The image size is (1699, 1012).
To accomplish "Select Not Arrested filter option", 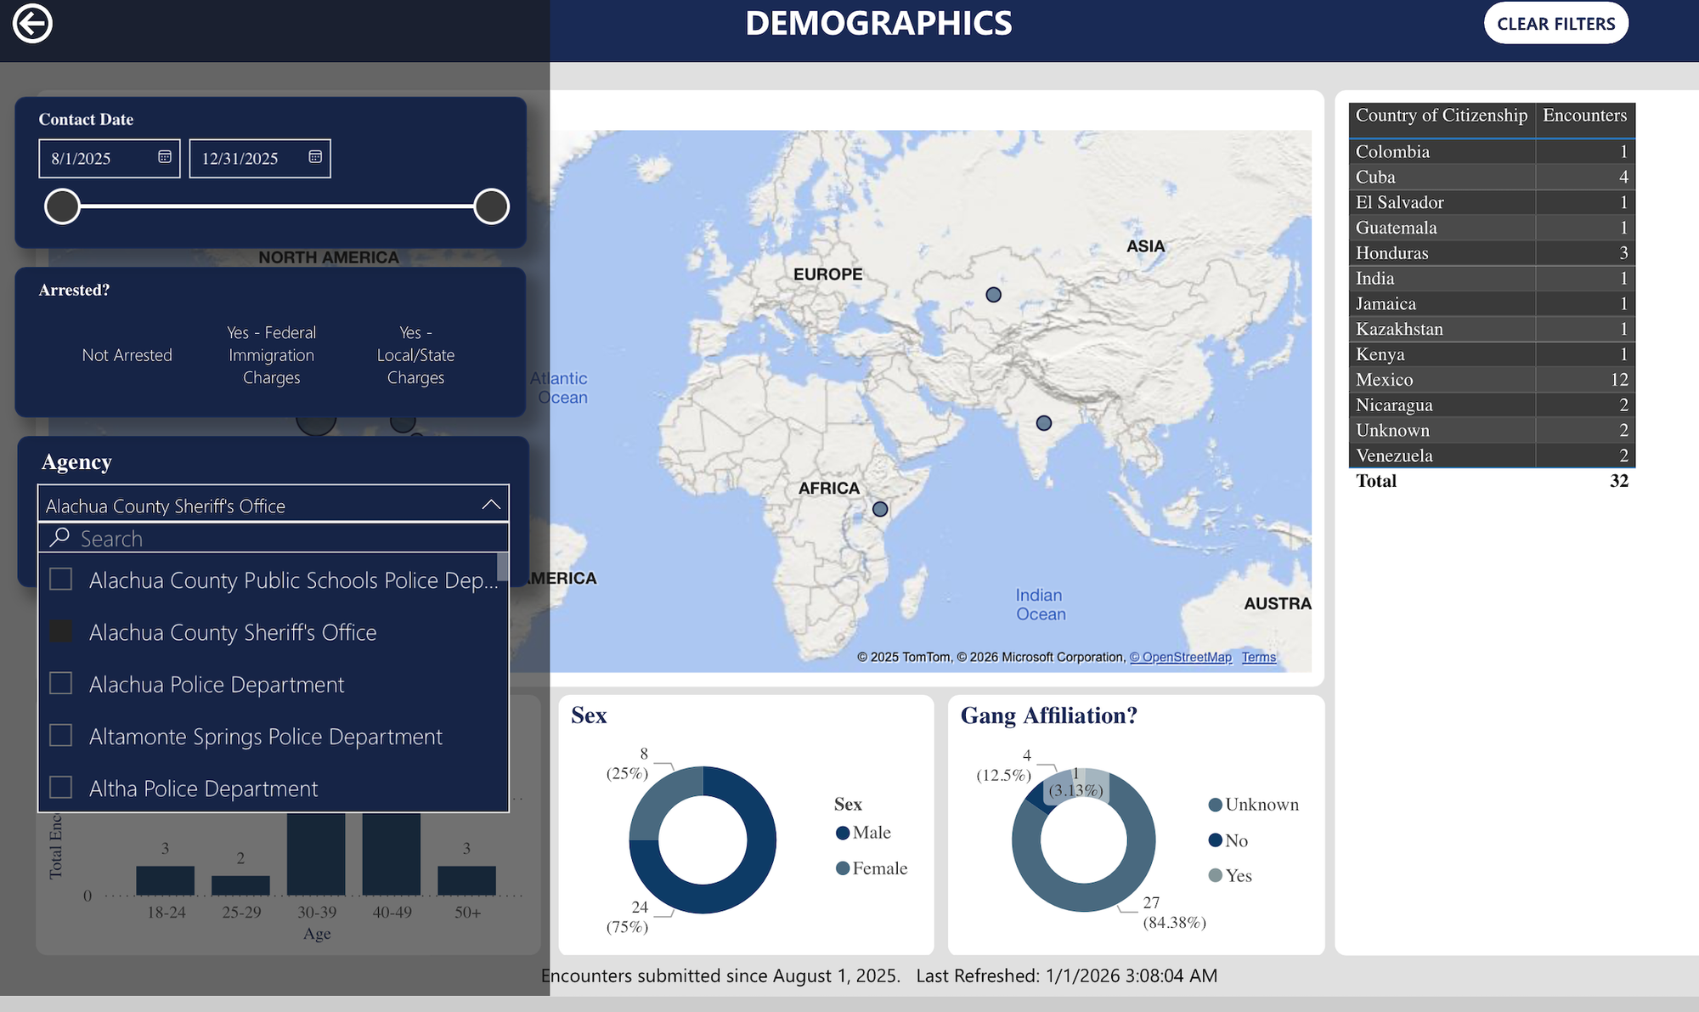I will click(x=127, y=355).
